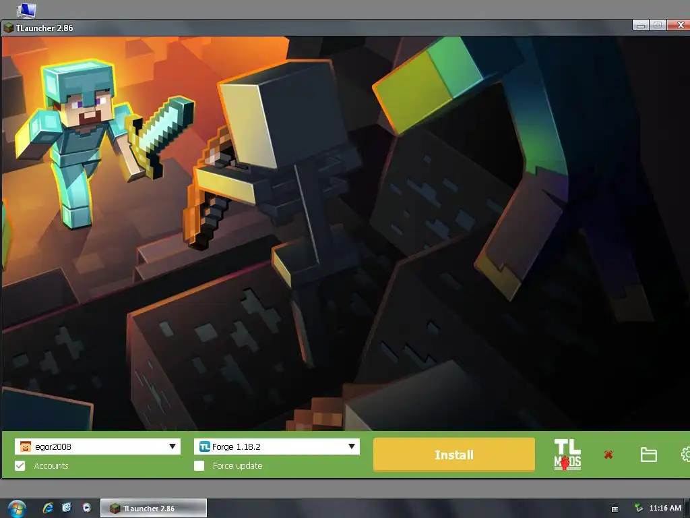Click the keyboard tray icon
690x518 pixels.
[x=615, y=509]
